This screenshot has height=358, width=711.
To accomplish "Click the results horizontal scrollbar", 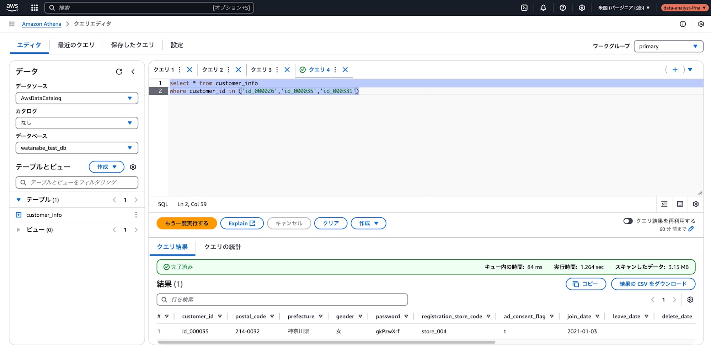I will [326, 342].
